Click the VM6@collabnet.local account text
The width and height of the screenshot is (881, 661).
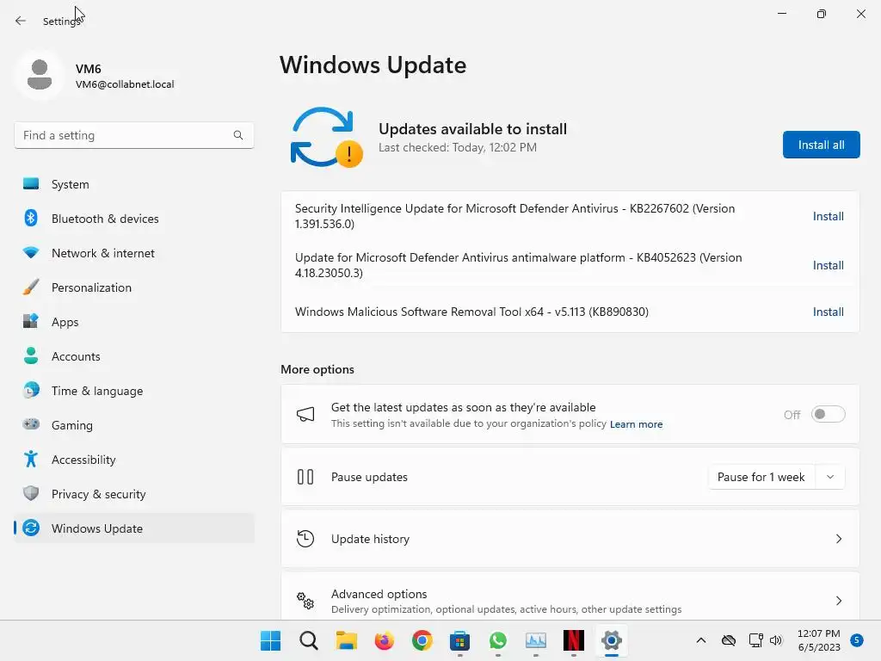coord(125,84)
